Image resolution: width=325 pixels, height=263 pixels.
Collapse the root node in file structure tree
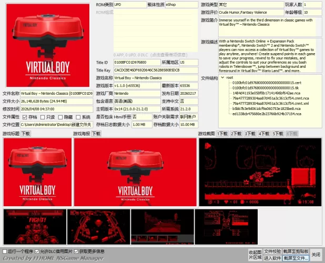click(x=222, y=77)
